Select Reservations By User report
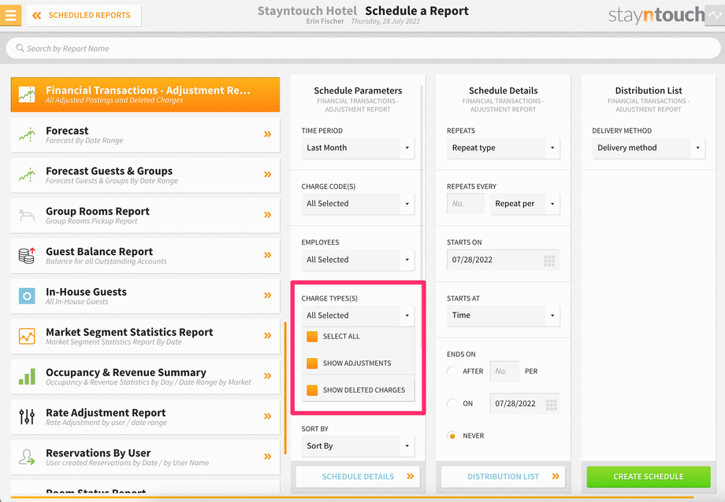The width and height of the screenshot is (725, 502). (x=145, y=456)
